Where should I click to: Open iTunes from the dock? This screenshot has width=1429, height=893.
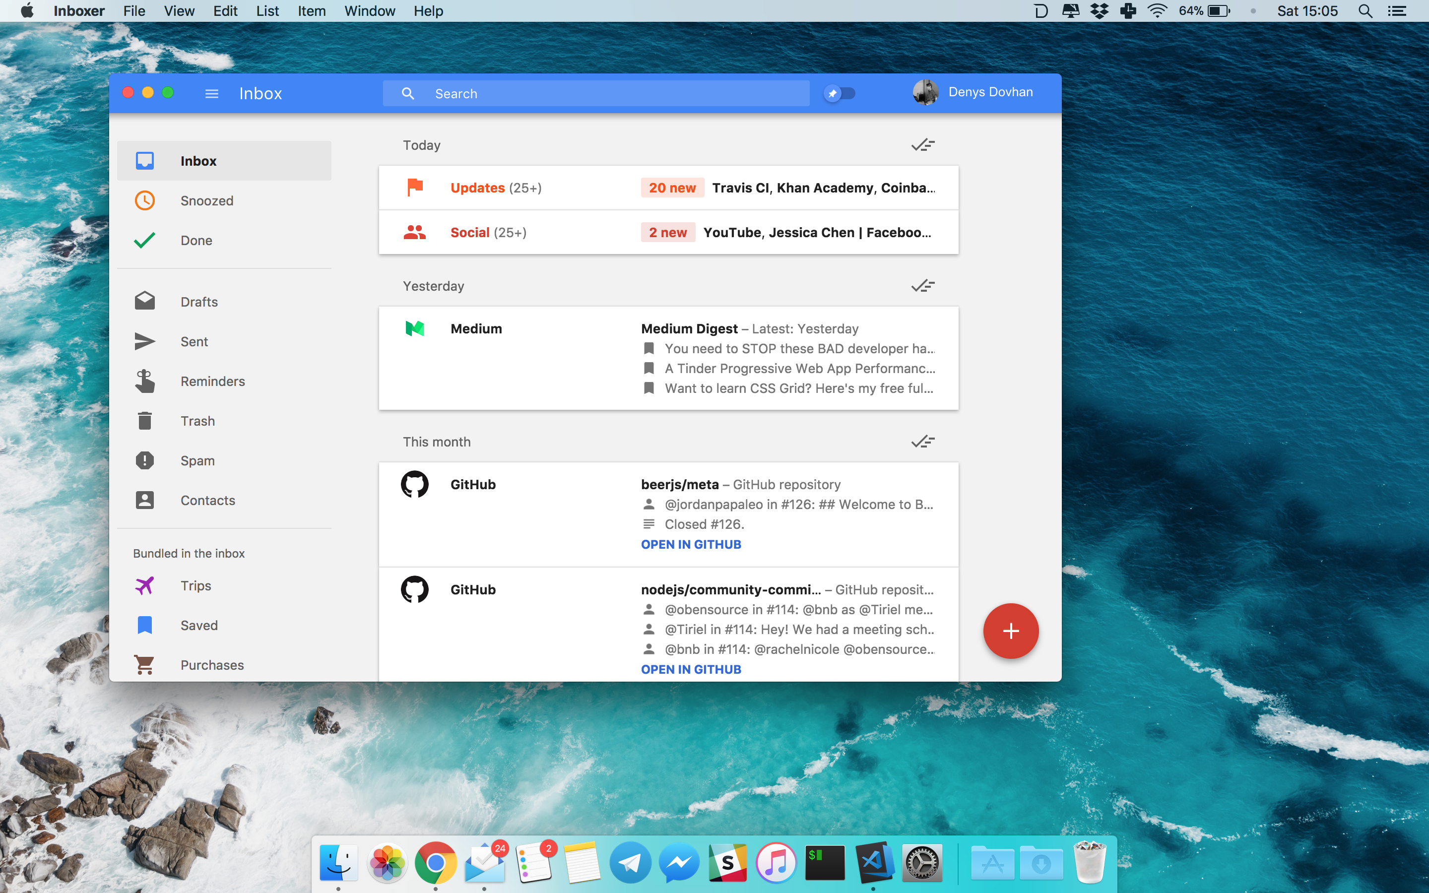click(776, 863)
